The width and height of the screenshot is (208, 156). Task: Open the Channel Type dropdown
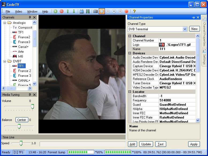pos(184,29)
